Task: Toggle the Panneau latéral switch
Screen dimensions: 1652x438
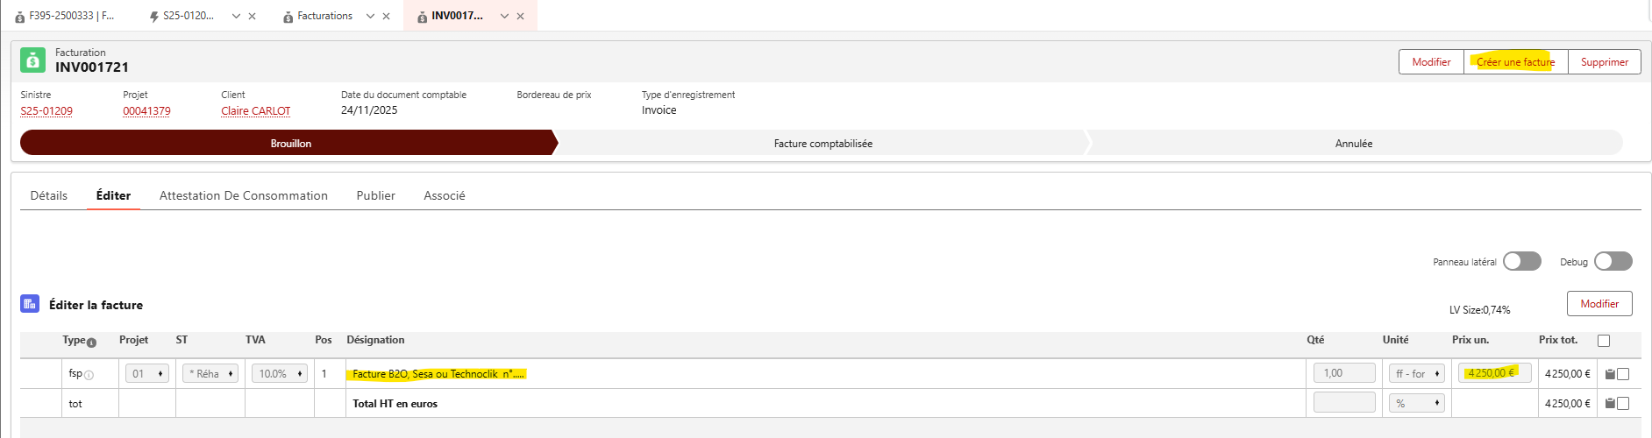Action: click(x=1522, y=261)
